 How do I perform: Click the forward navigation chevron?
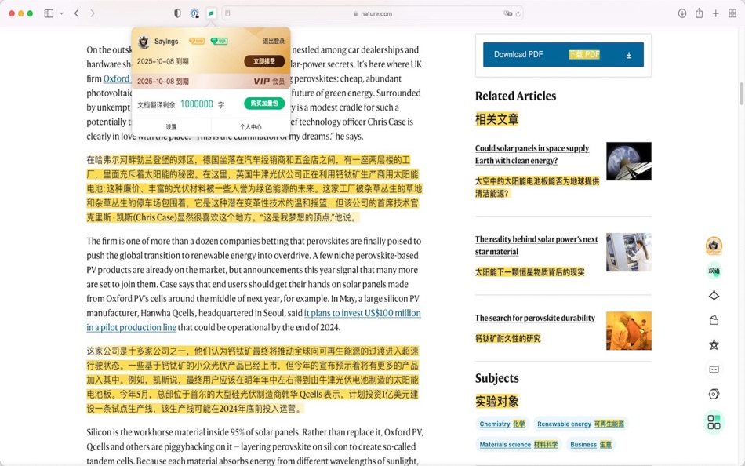pyautogui.click(x=93, y=13)
